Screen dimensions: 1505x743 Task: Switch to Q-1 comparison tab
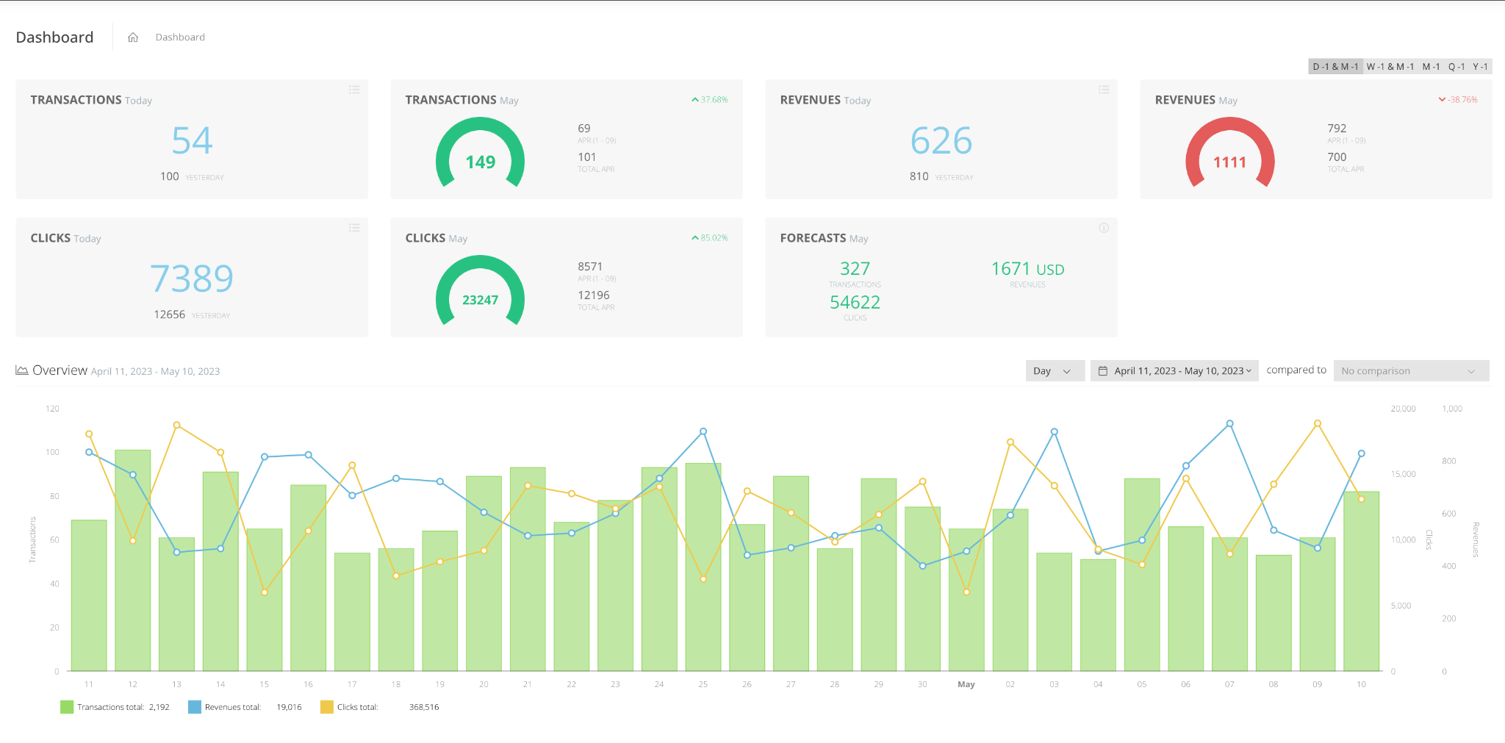(1456, 67)
